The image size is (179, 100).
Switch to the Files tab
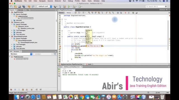point(28,10)
